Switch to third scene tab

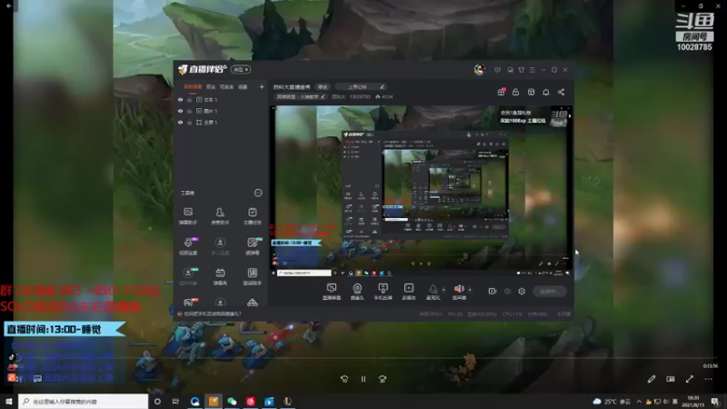[x=226, y=86]
